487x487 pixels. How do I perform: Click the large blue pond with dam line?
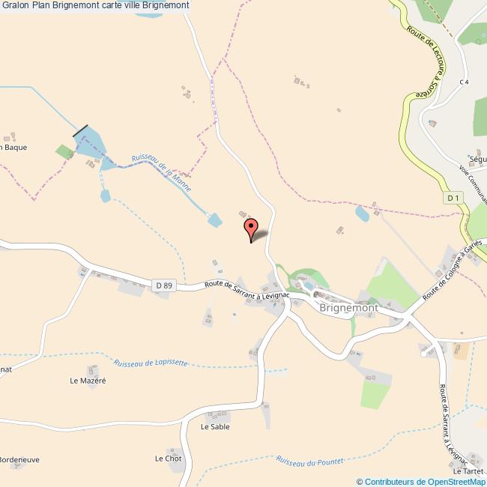click(90, 143)
